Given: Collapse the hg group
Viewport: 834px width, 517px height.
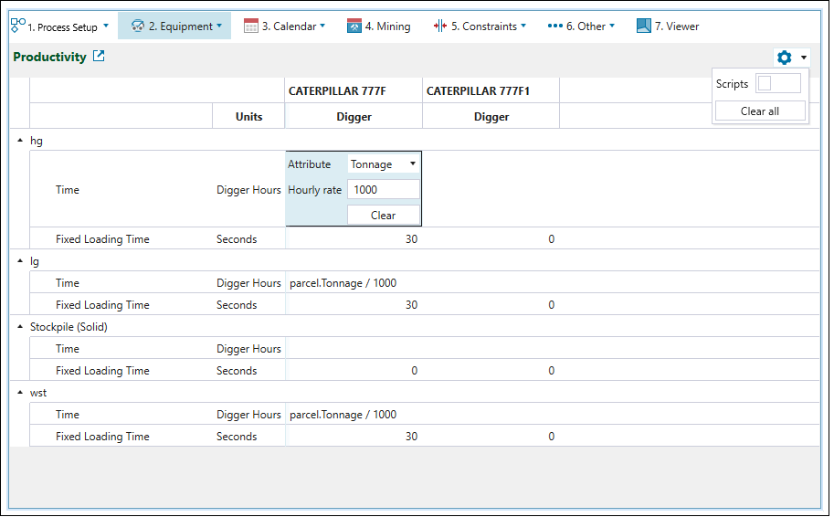Looking at the screenshot, I should [x=21, y=141].
